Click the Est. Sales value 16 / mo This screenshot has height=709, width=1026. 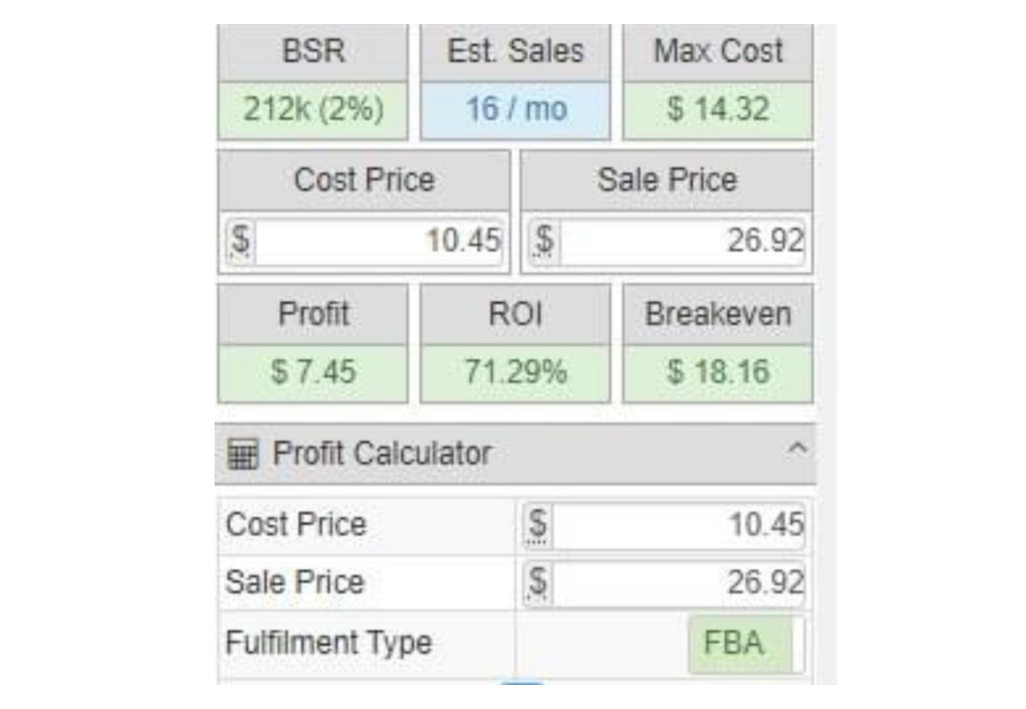pos(515,109)
